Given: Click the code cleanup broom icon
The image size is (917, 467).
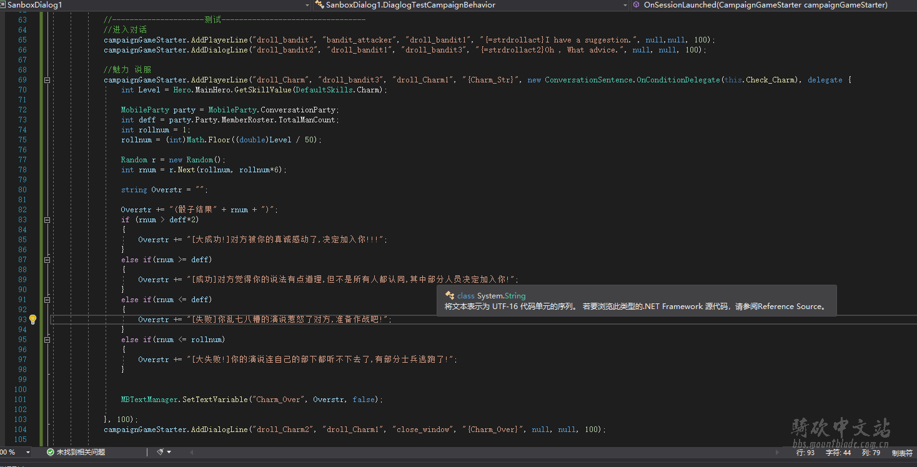Looking at the screenshot, I should (161, 452).
